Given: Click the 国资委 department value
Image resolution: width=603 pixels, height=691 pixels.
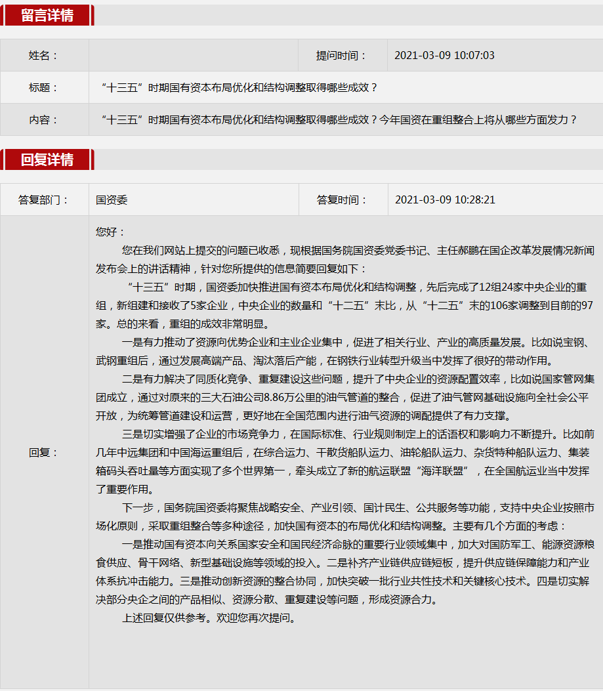Looking at the screenshot, I should click(x=112, y=200).
